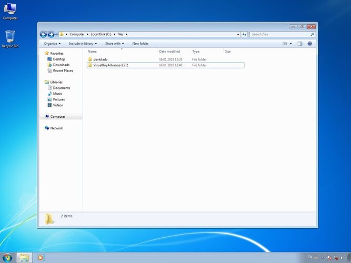This screenshot has width=351, height=263.
Task: Click the Action Center flag tray icon
Action: point(329,258)
